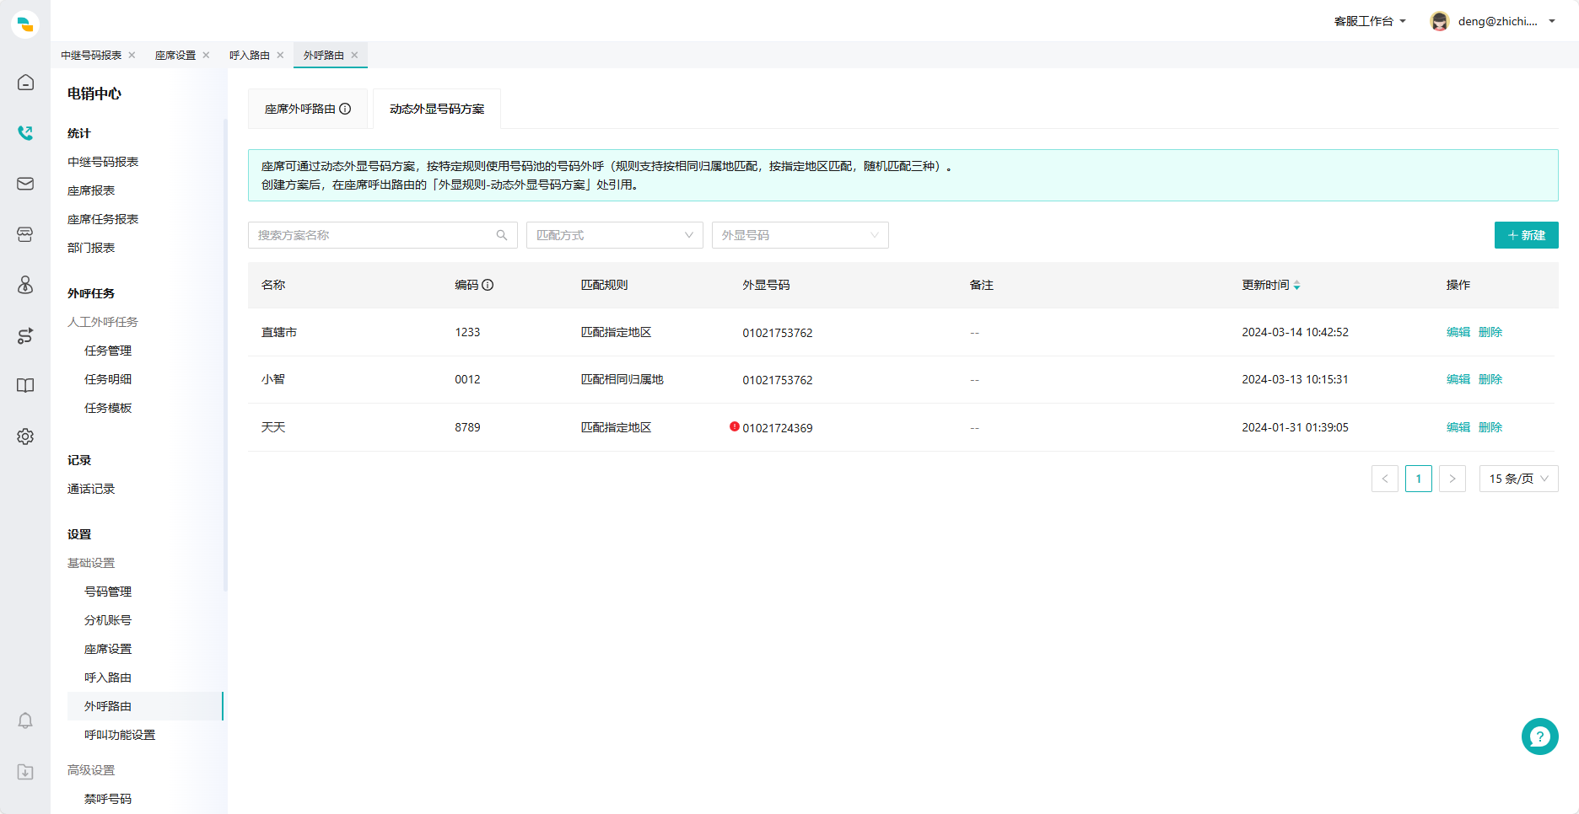The height and width of the screenshot is (814, 1579).
Task: Open the 匹配方式 dropdown
Action: point(615,235)
